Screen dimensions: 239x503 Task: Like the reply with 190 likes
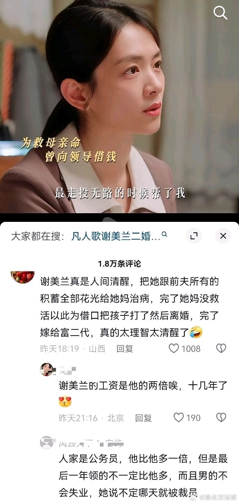tap(178, 417)
